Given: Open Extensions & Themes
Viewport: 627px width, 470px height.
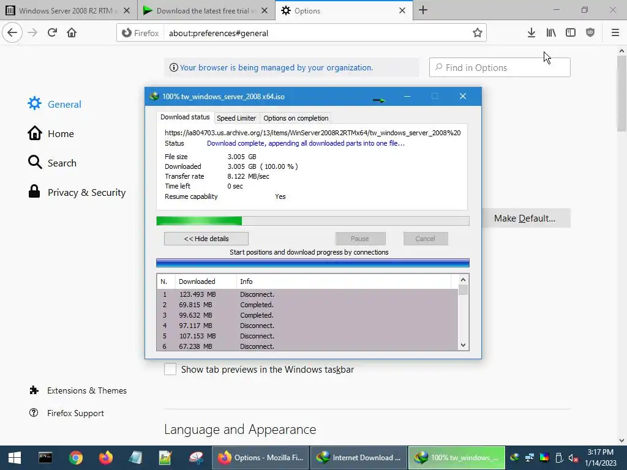Looking at the screenshot, I should [78, 390].
